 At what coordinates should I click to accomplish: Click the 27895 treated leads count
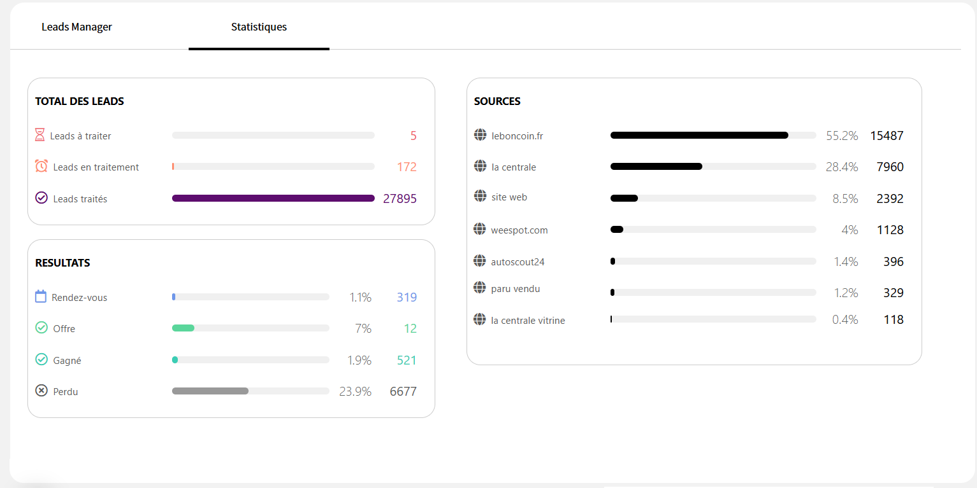400,199
